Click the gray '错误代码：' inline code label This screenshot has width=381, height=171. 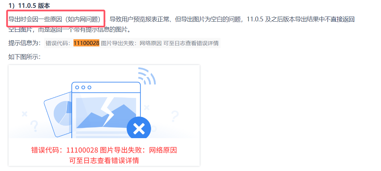[59, 43]
